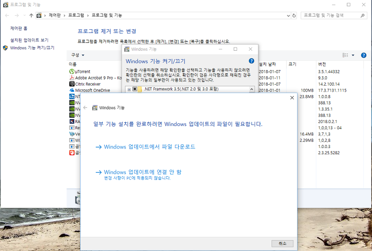Viewport: 372px width, 251px height.
Task: Open 제어판 홈 link in sidebar
Action: click(x=19, y=28)
